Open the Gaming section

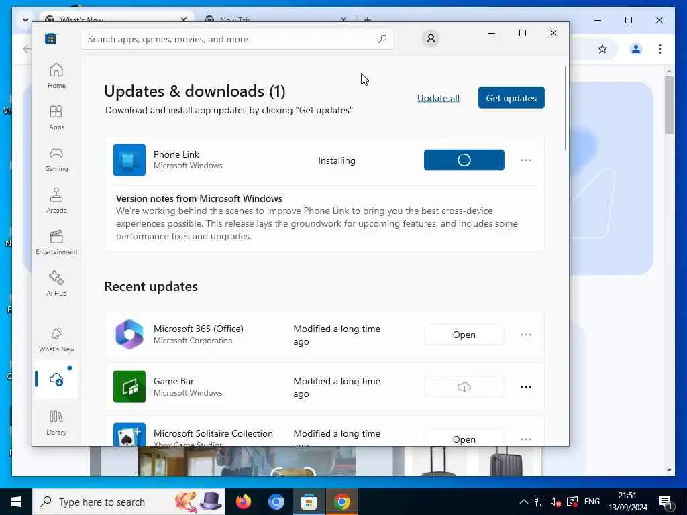(56, 159)
